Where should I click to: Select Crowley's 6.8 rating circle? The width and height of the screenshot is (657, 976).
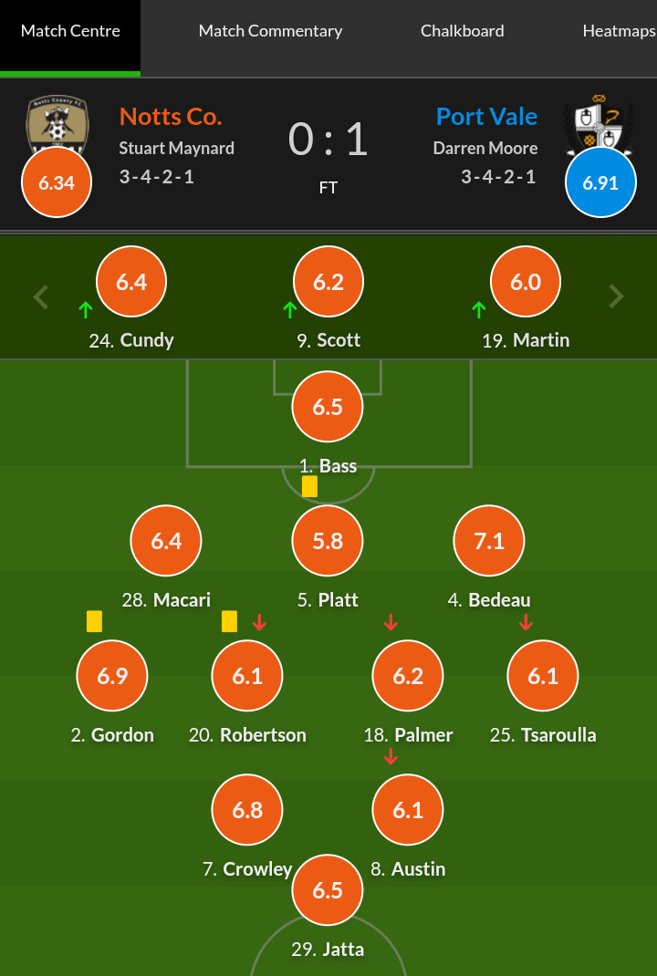click(247, 810)
